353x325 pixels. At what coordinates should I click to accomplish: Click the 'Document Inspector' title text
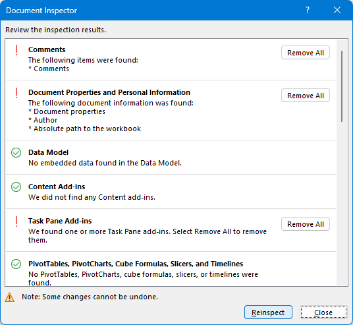(41, 11)
